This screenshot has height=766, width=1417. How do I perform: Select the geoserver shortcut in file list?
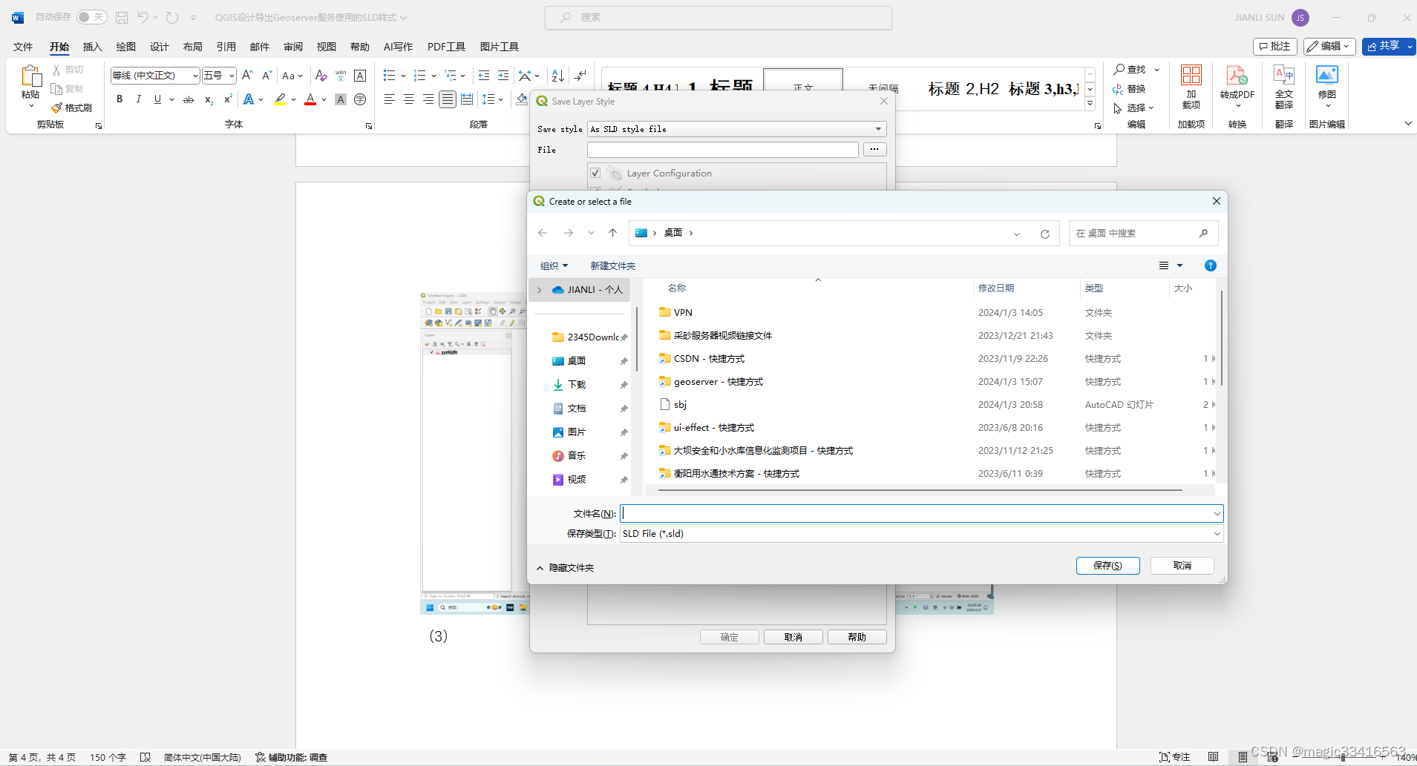718,382
